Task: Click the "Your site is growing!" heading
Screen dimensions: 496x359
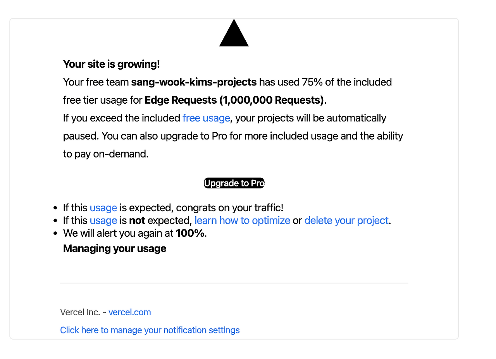Action: pyautogui.click(x=111, y=64)
